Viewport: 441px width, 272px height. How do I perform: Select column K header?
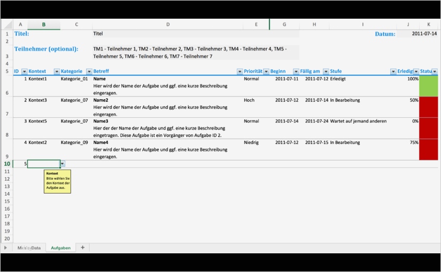click(x=429, y=25)
